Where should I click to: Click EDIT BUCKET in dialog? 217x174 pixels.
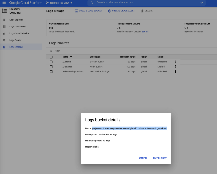point(160,158)
